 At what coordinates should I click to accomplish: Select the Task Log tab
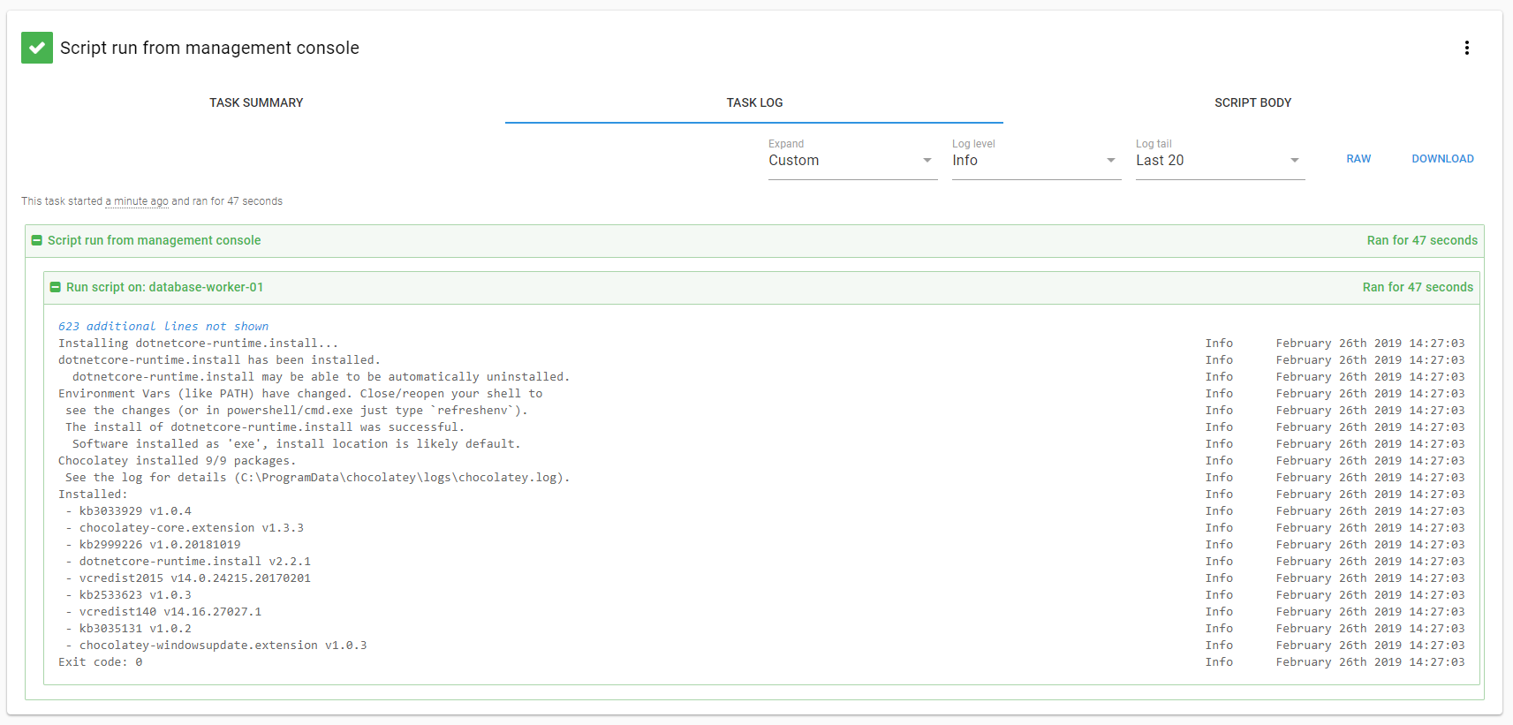pos(754,102)
